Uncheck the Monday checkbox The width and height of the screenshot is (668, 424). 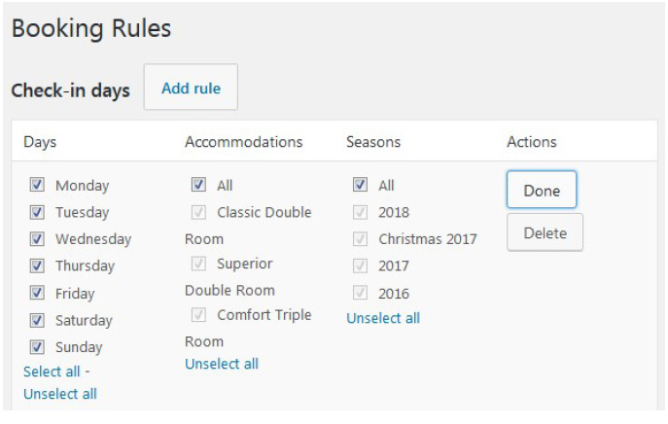(37, 185)
